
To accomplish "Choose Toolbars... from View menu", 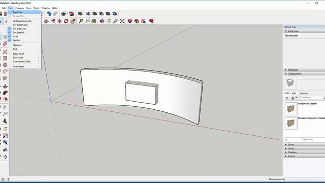I will click(x=24, y=12).
